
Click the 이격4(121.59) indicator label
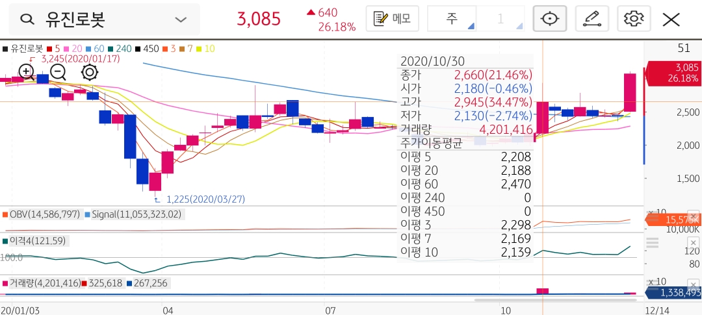pyautogui.click(x=34, y=241)
